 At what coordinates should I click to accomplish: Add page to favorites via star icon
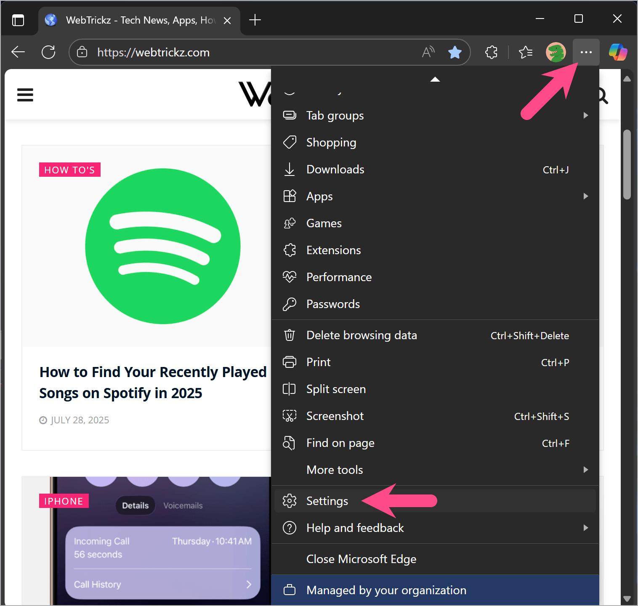tap(455, 52)
